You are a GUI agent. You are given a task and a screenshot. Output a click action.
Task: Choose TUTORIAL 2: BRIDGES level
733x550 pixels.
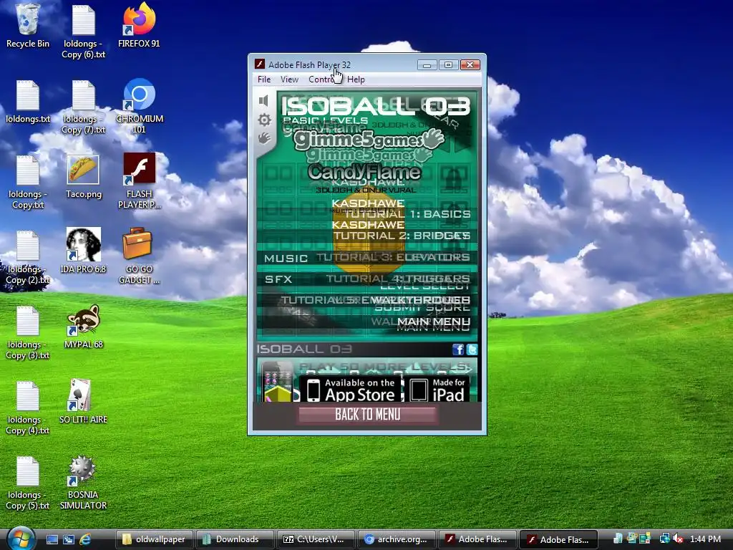pos(402,235)
